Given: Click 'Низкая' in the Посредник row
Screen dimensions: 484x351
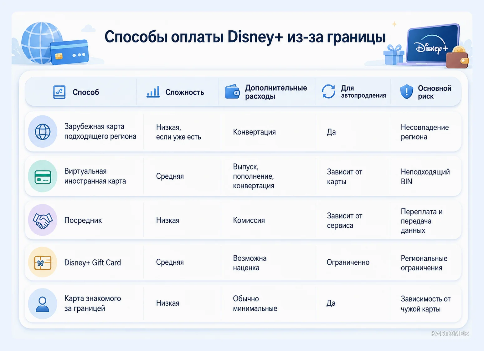Looking at the screenshot, I should [168, 221].
